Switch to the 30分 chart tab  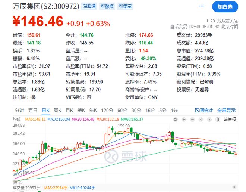[x=136, y=111]
